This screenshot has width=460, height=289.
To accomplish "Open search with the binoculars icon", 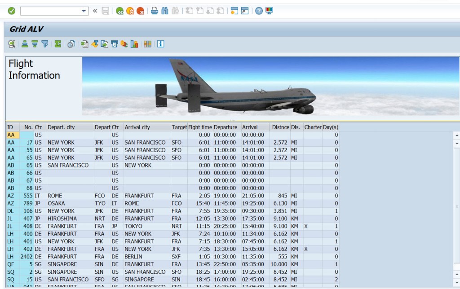I will pos(166,10).
